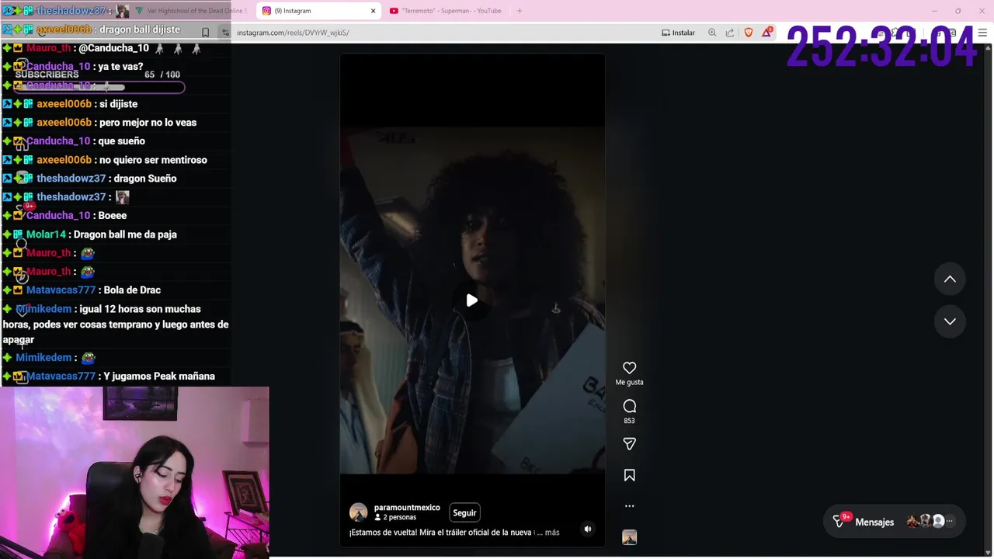This screenshot has width=994, height=559.
Task: Click username Molar14 in chat
Action: click(x=46, y=234)
